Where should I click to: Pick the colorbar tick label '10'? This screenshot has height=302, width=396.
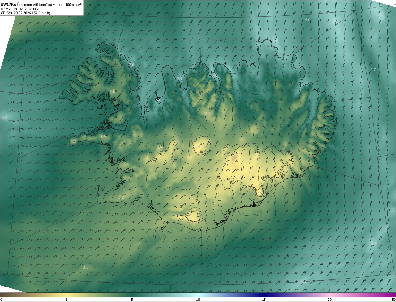coord(198,300)
